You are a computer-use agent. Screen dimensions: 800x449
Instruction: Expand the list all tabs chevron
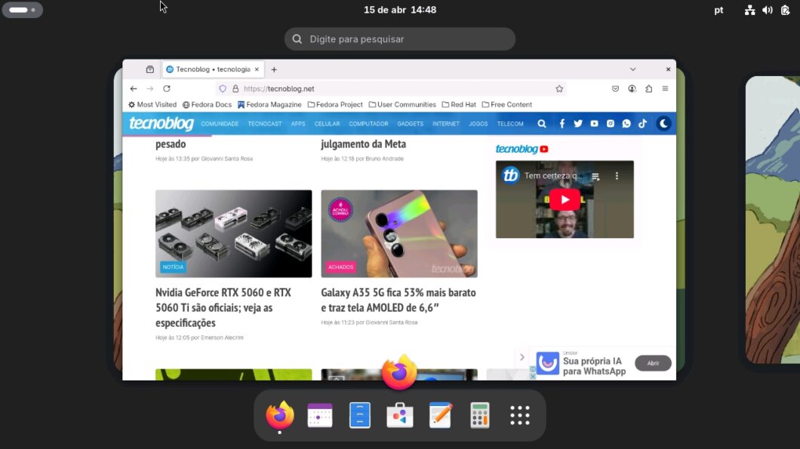[x=632, y=69]
